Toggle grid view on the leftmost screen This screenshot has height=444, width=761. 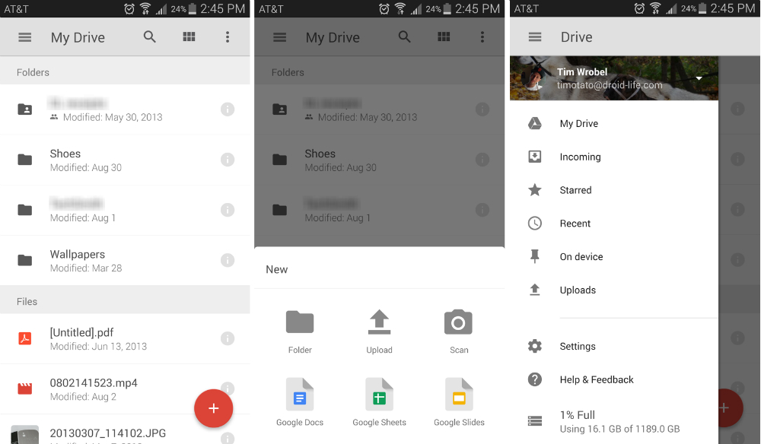[x=189, y=37]
